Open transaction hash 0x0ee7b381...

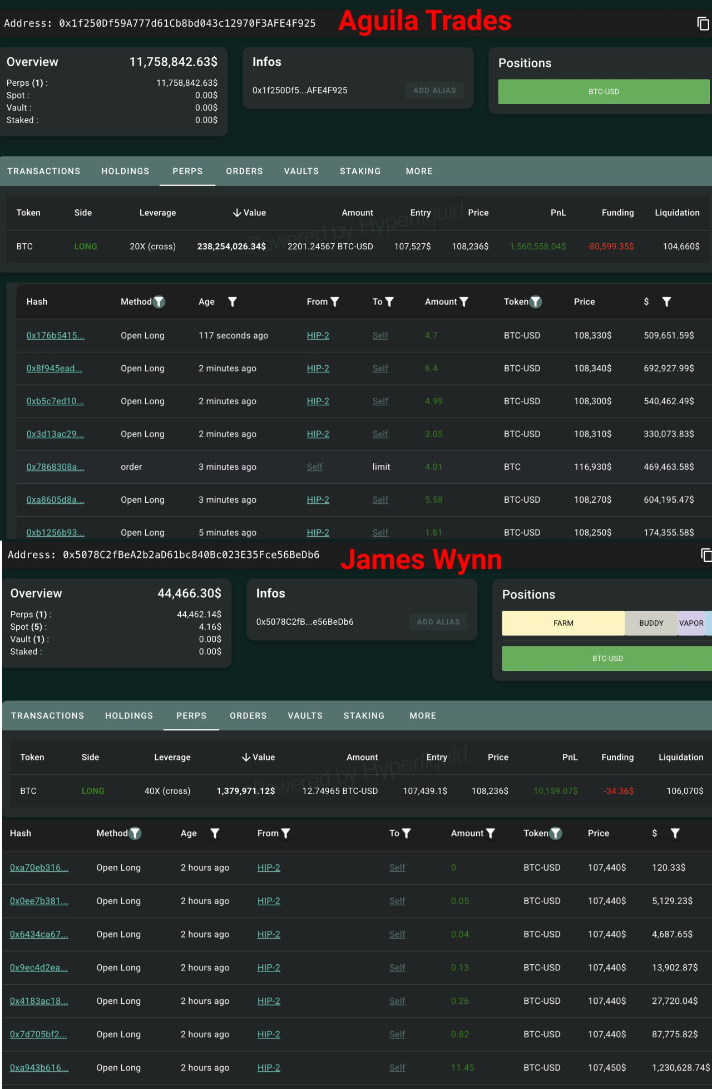coord(39,901)
